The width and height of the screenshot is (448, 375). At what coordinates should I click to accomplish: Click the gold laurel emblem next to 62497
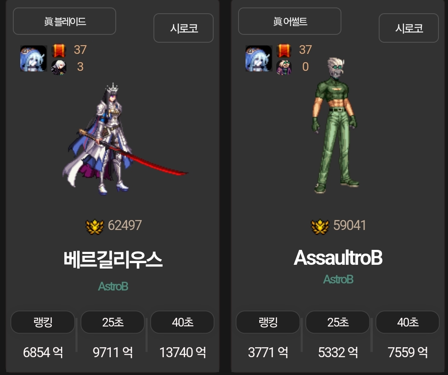[95, 227]
